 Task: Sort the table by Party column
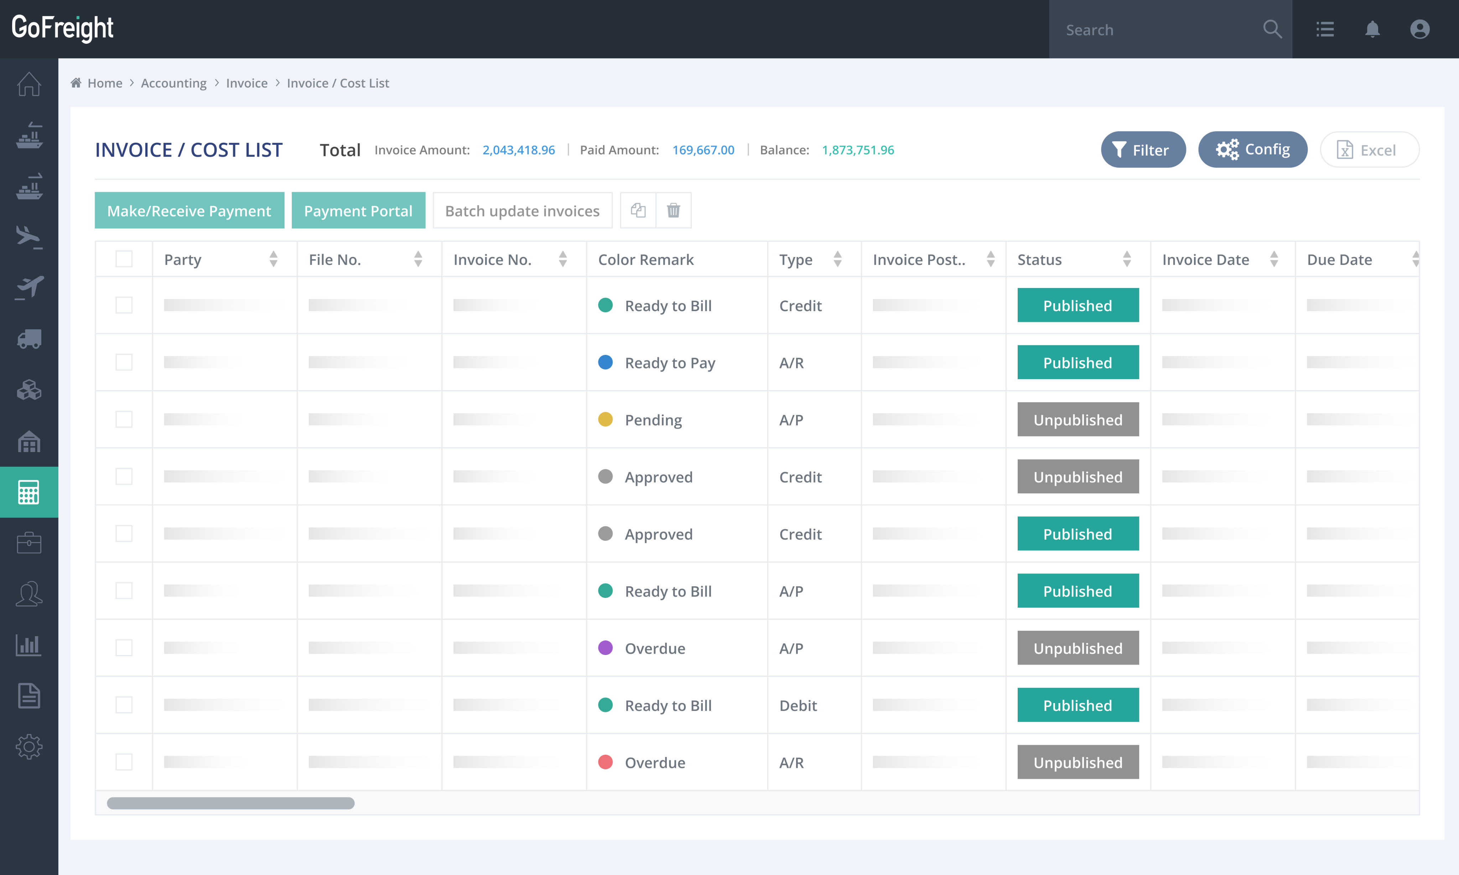pyautogui.click(x=274, y=259)
